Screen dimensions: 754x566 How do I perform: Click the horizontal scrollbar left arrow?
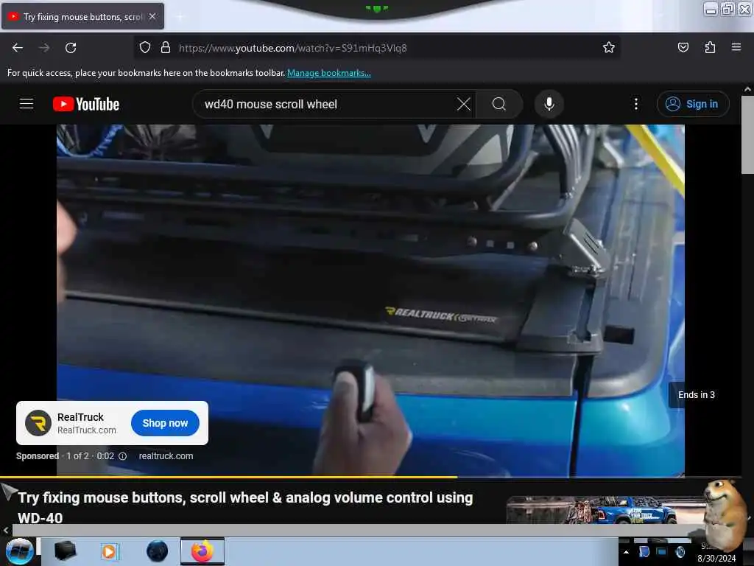[6, 530]
